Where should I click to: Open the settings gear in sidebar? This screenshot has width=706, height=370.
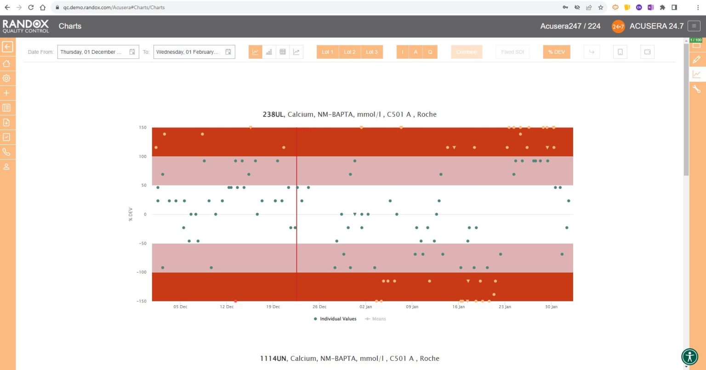7,79
